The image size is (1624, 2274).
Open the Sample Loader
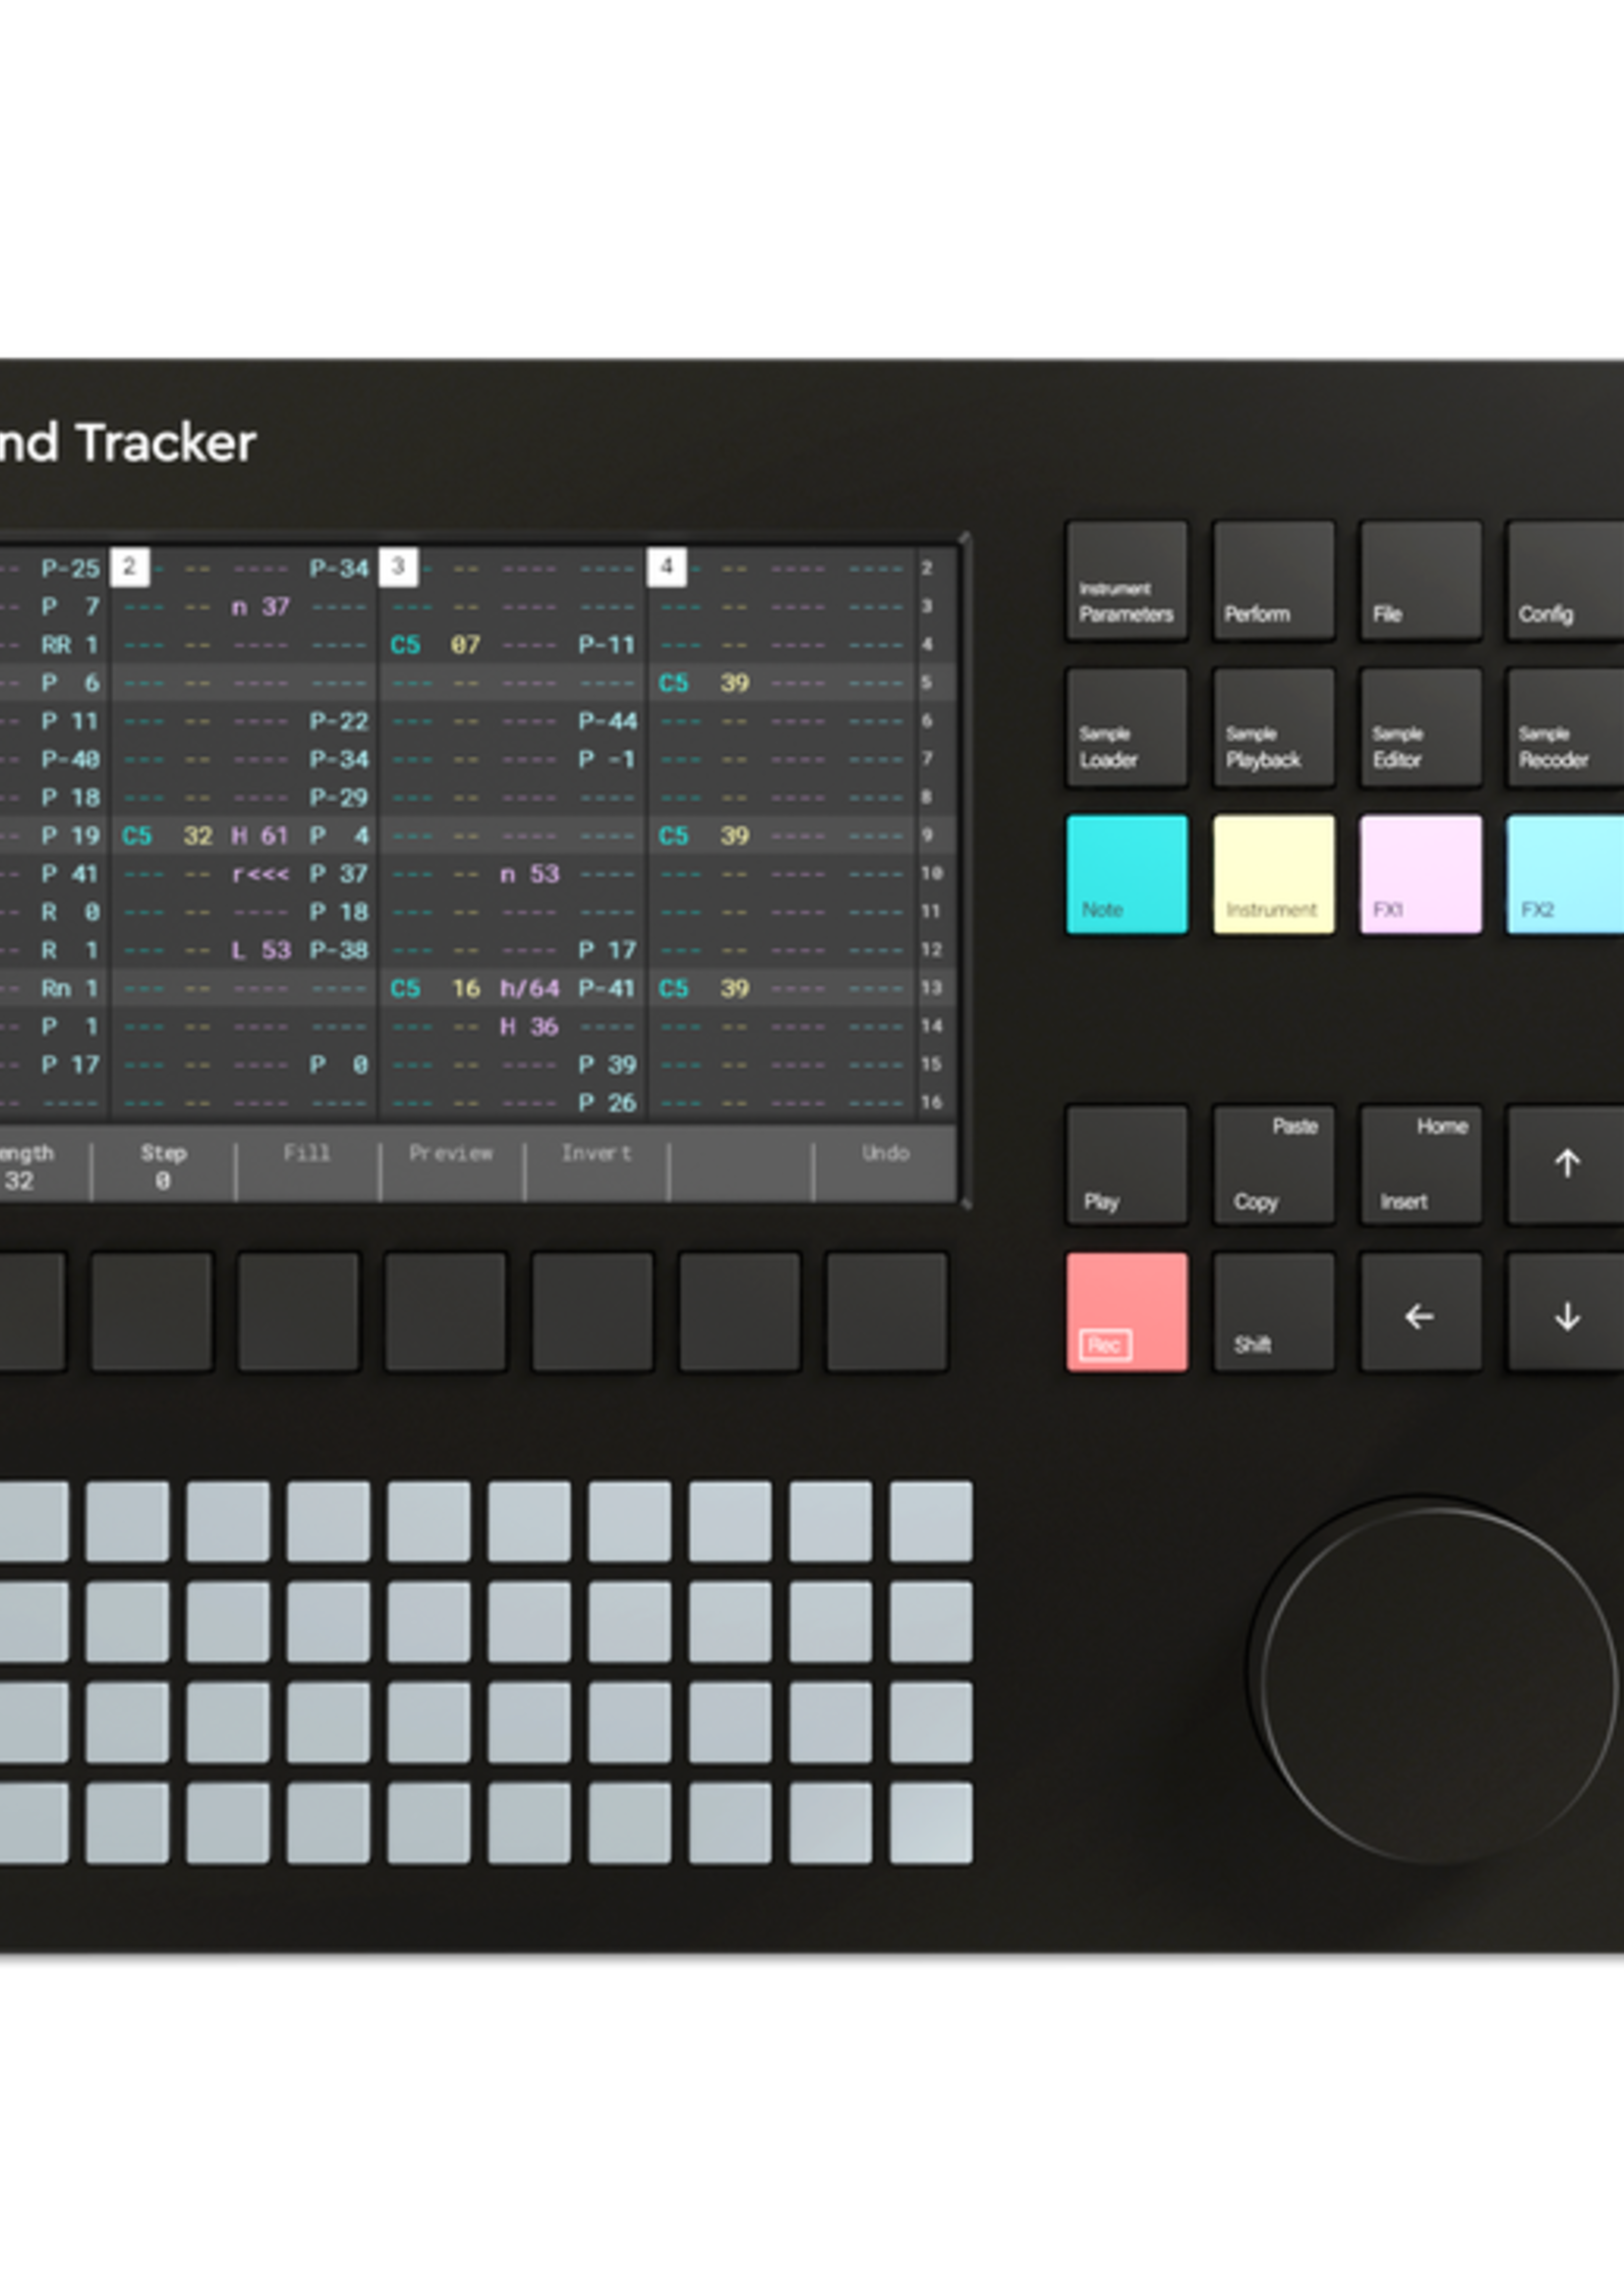(1127, 729)
